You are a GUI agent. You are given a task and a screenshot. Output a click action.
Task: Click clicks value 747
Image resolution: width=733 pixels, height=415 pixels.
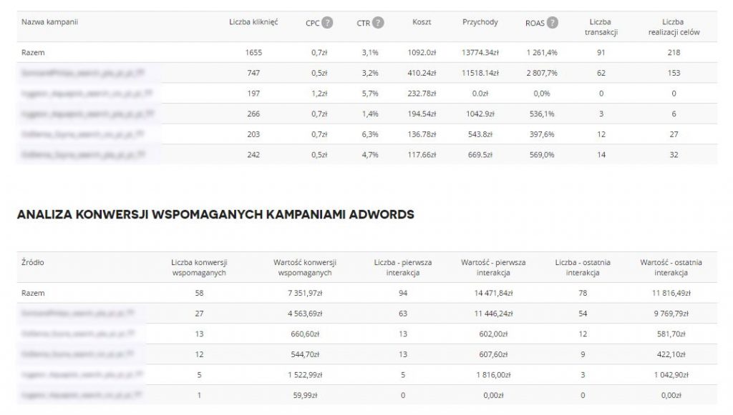[253, 73]
